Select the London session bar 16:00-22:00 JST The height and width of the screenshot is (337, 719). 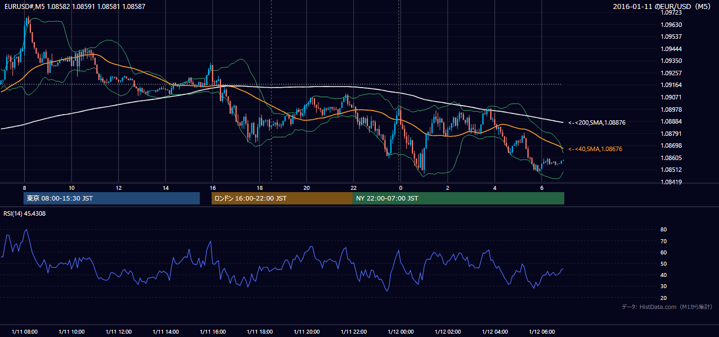point(282,198)
